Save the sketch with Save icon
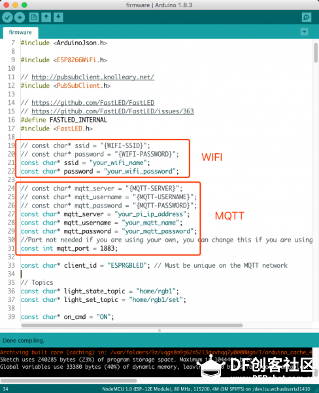Image resolution: width=319 pixels, height=393 pixels. (58, 17)
